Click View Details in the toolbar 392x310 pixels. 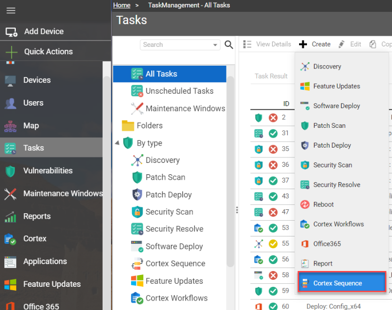(267, 44)
